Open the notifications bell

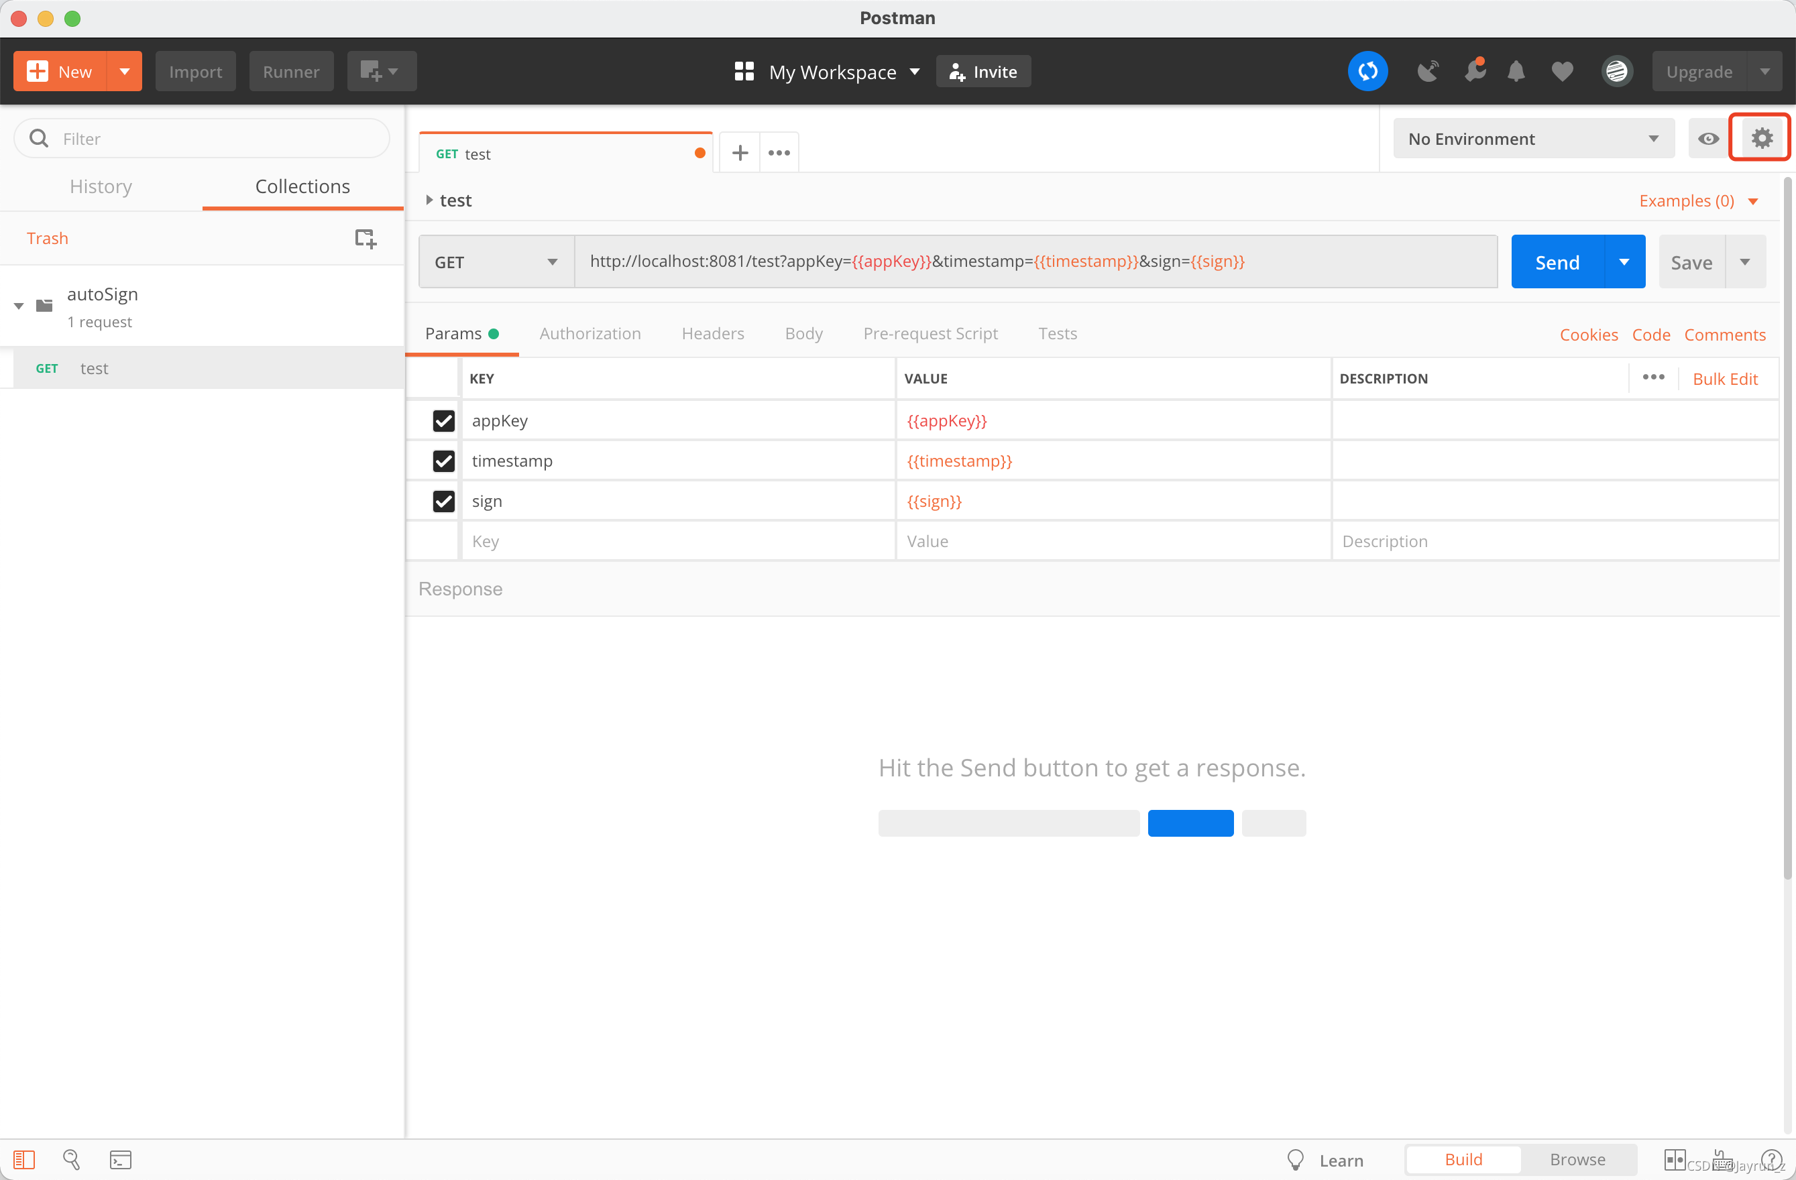[x=1516, y=72]
